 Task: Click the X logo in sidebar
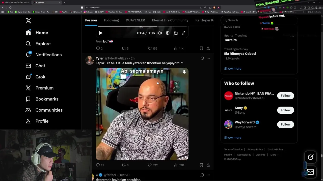click(29, 21)
